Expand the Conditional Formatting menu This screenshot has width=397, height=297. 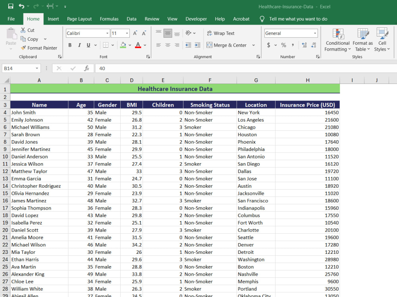coord(337,40)
